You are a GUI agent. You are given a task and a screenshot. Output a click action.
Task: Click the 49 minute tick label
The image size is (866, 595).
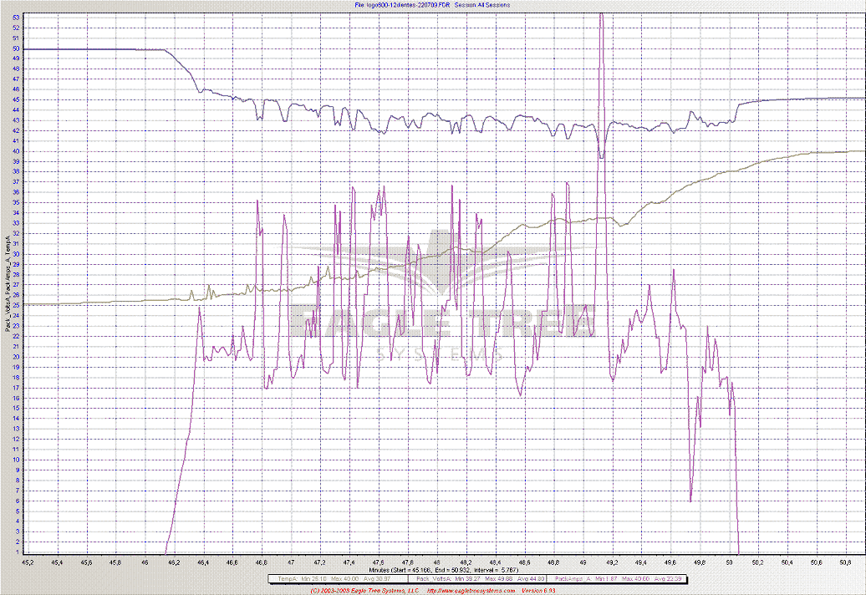coord(583,562)
